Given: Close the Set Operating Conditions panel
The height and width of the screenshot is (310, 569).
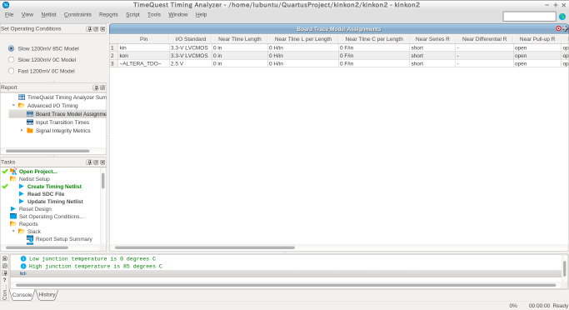Looking at the screenshot, I should pyautogui.click(x=102, y=28).
